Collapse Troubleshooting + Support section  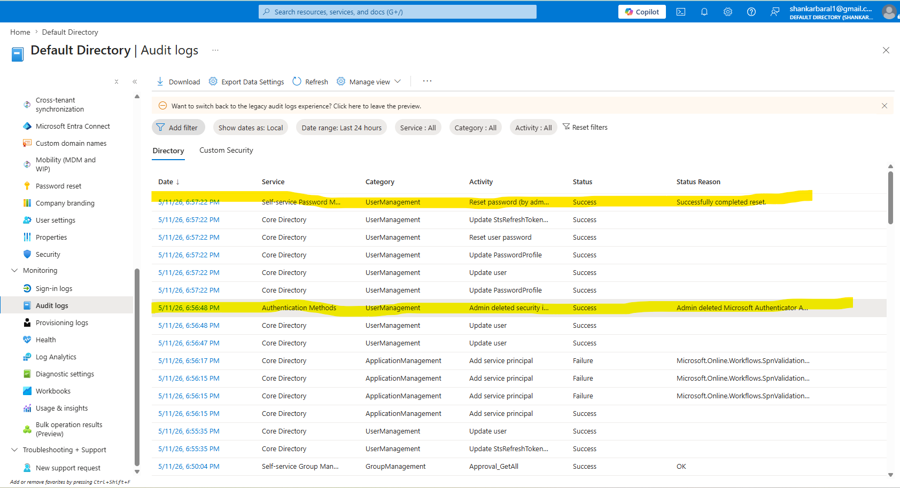tap(14, 450)
